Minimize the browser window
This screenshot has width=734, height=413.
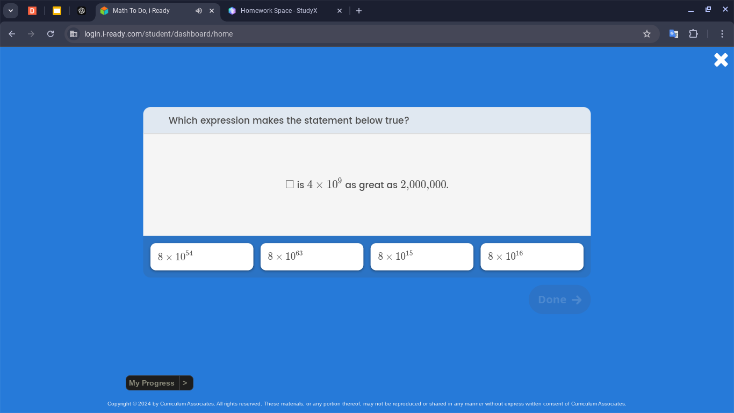tap(691, 11)
